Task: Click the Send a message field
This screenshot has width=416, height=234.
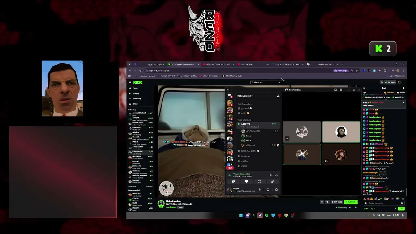Action: tap(383, 203)
